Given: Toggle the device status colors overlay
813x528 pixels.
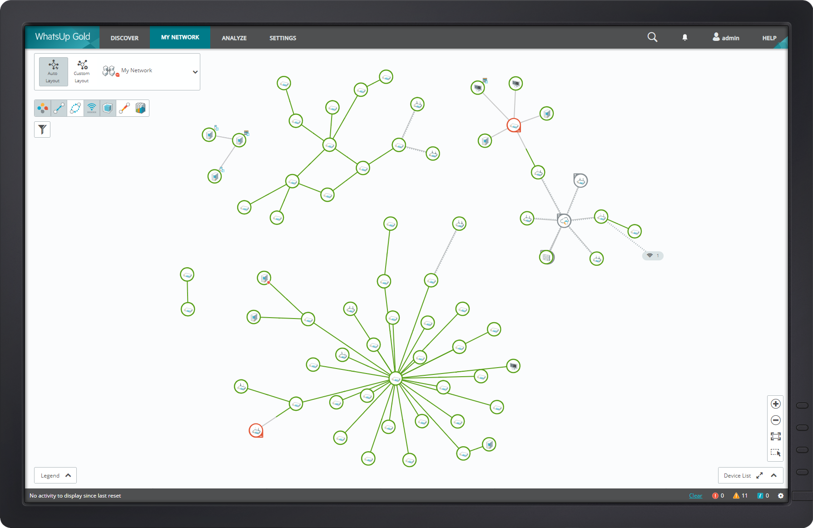Looking at the screenshot, I should [43, 108].
